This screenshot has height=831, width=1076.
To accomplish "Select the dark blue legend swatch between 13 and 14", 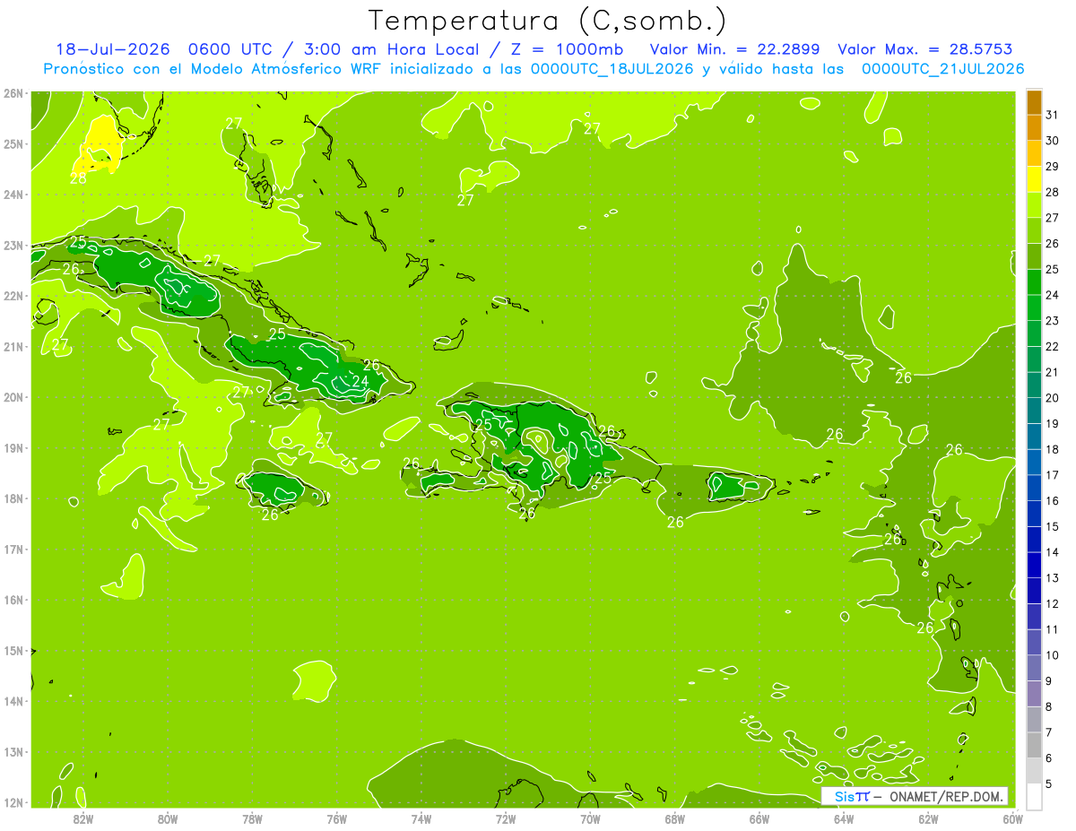I will 1034,565.
